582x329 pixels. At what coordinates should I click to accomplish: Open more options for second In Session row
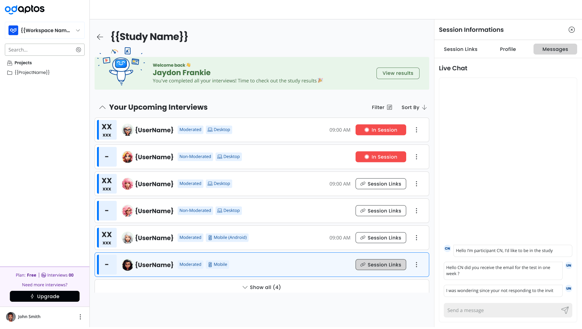416,157
